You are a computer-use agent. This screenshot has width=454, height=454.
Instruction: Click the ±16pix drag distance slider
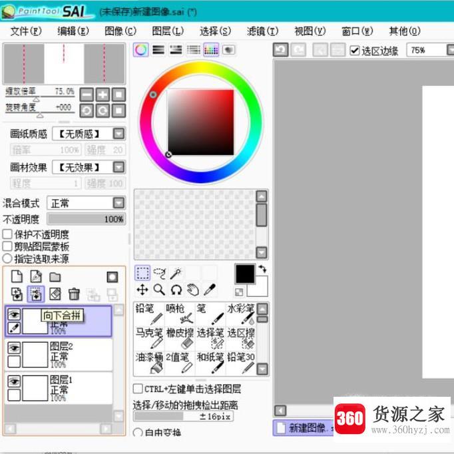[x=183, y=416]
